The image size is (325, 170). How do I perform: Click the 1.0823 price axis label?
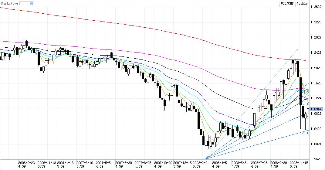pyautogui.click(x=316, y=114)
